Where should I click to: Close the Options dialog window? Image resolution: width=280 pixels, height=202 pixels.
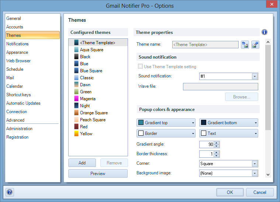point(272,4)
